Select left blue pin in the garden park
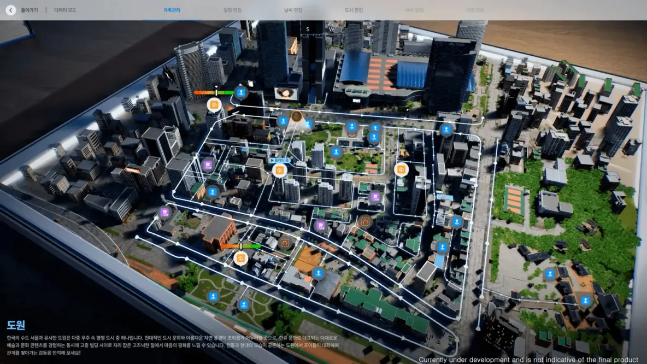This screenshot has height=364, width=647. (x=213, y=296)
